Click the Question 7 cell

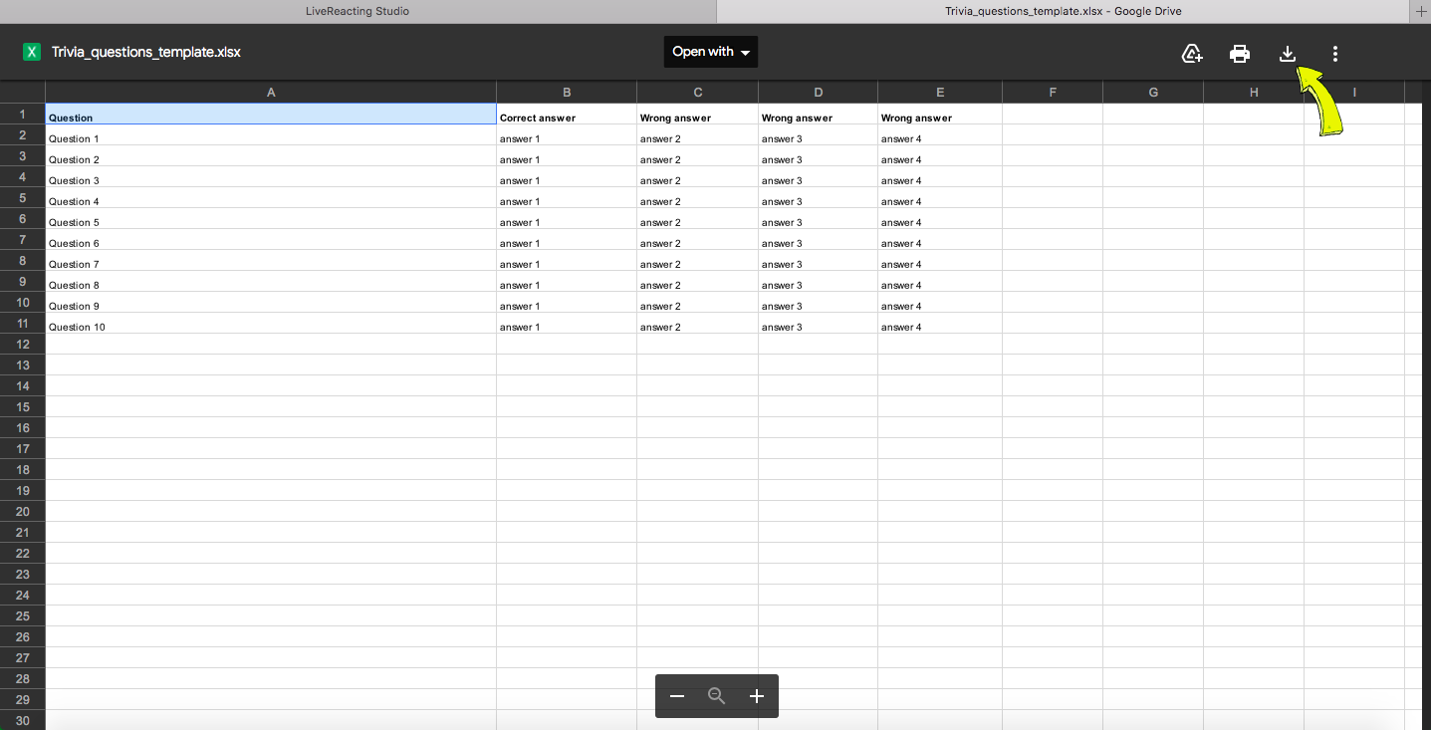(x=271, y=261)
